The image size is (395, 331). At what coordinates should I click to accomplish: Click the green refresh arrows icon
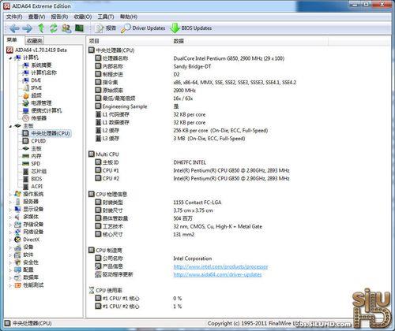click(x=54, y=28)
